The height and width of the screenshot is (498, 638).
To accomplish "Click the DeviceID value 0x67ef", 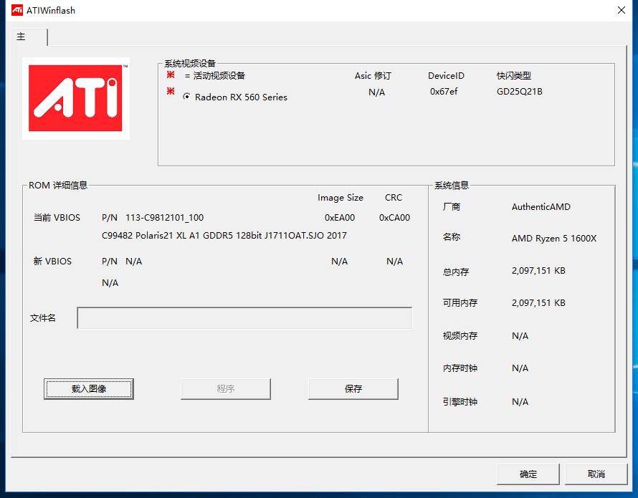I will tap(444, 92).
